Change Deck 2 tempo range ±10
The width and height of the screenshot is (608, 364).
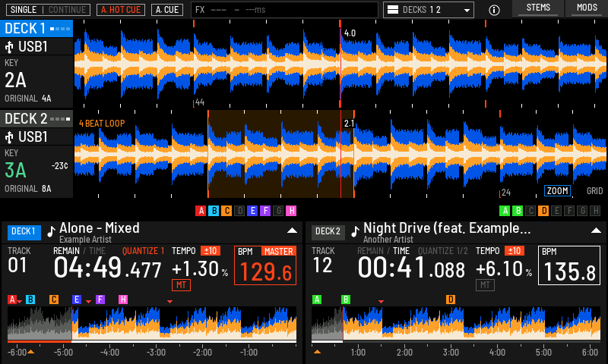[515, 251]
